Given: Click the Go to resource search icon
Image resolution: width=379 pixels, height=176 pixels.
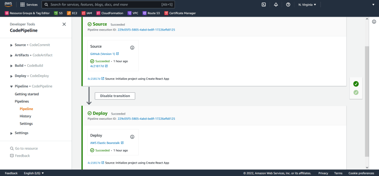Looking at the screenshot, I should (x=12, y=149).
